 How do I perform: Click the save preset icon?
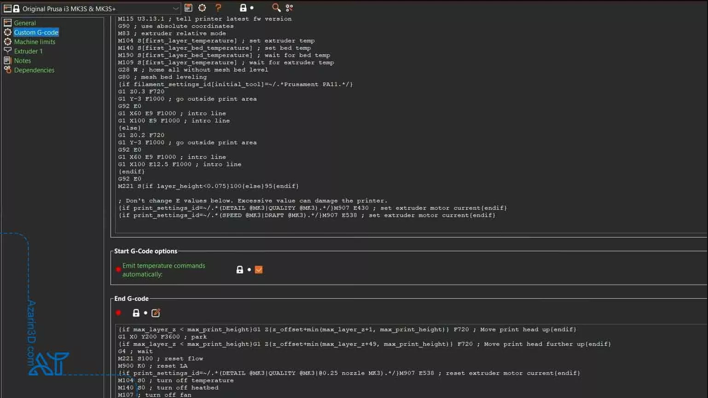click(188, 8)
